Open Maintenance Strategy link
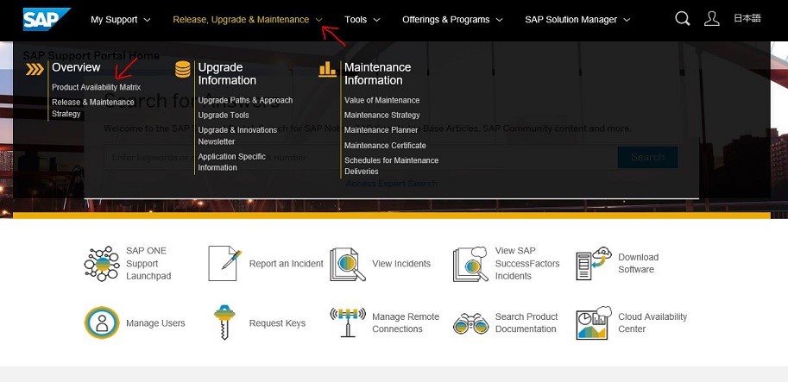This screenshot has width=788, height=382. tap(382, 115)
